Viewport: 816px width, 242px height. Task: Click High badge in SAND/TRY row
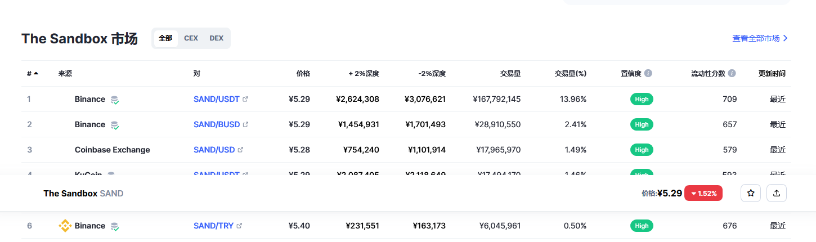642,226
